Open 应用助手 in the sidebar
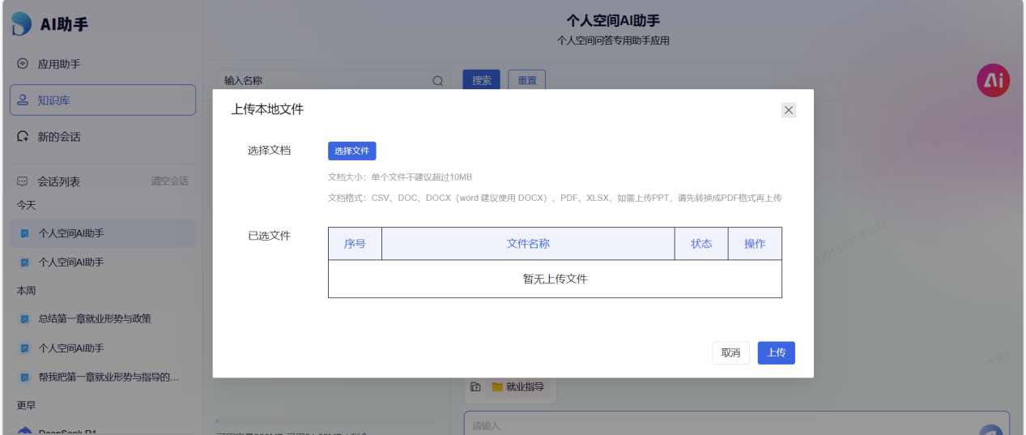Viewport: 1026px width, 435px height. [x=58, y=64]
